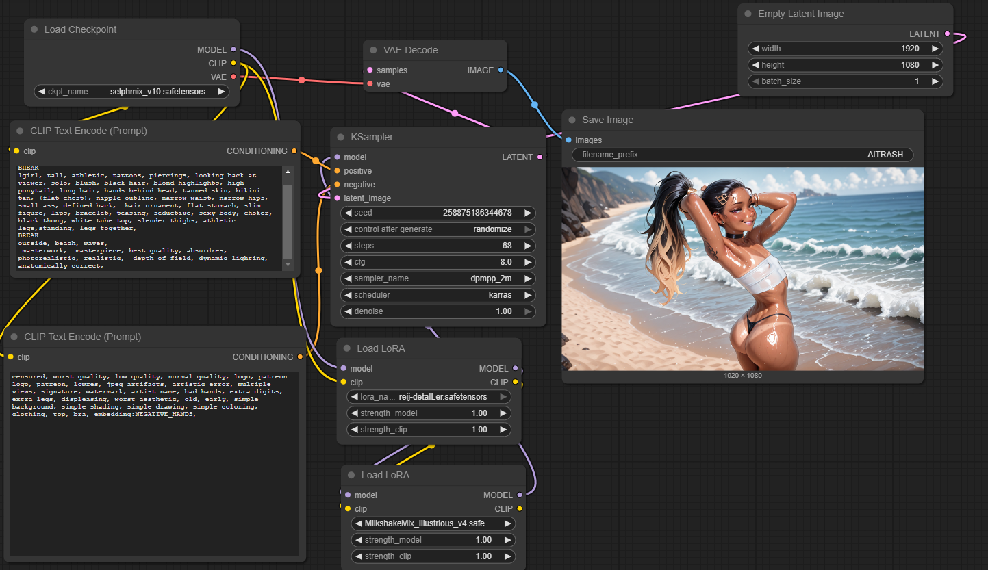Click the LATENT output port on KSampler
988x570 pixels.
(x=540, y=157)
